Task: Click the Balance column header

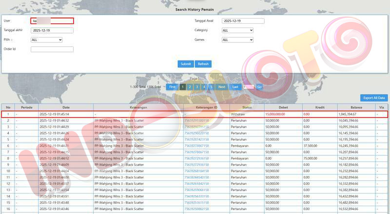Action: pos(356,107)
